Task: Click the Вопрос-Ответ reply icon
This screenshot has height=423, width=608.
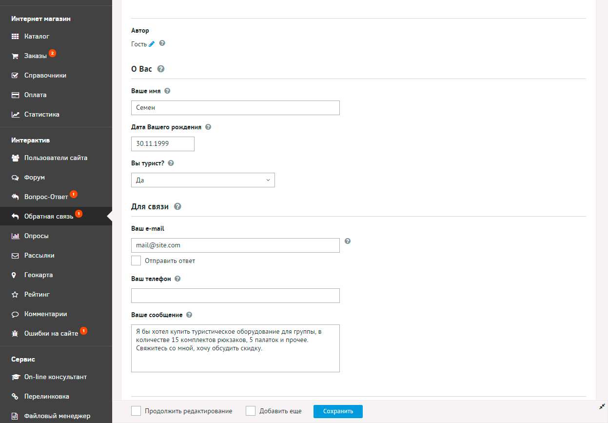Action: click(15, 197)
